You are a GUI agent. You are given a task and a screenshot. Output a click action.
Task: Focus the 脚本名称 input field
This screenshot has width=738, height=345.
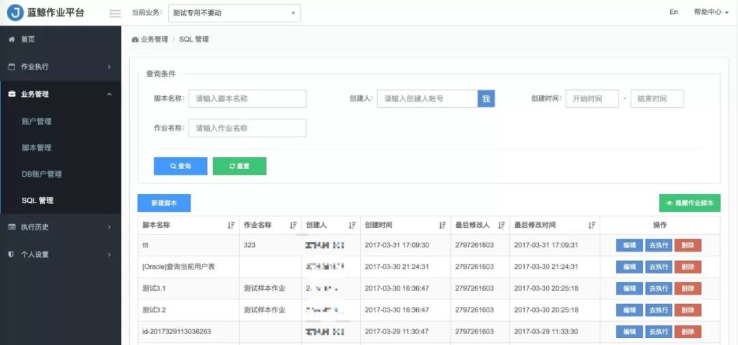pyautogui.click(x=247, y=99)
